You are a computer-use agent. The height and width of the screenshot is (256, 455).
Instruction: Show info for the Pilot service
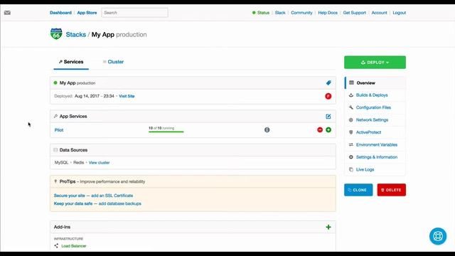(x=267, y=129)
